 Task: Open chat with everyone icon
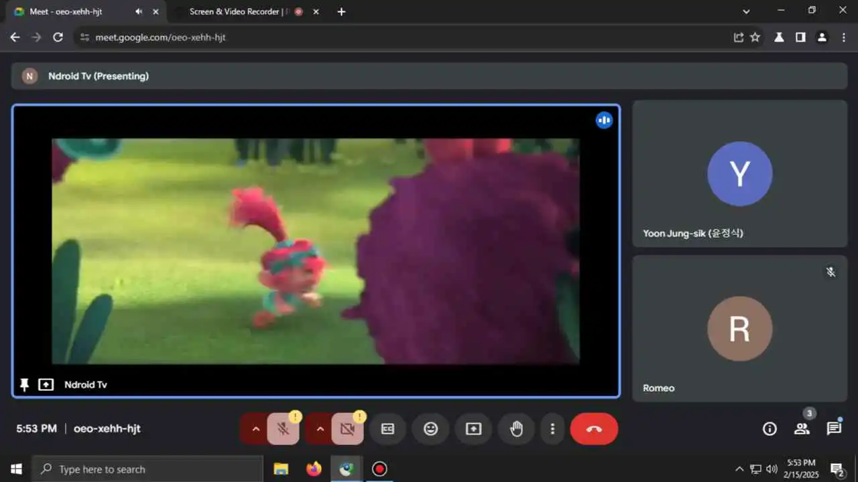click(x=834, y=429)
